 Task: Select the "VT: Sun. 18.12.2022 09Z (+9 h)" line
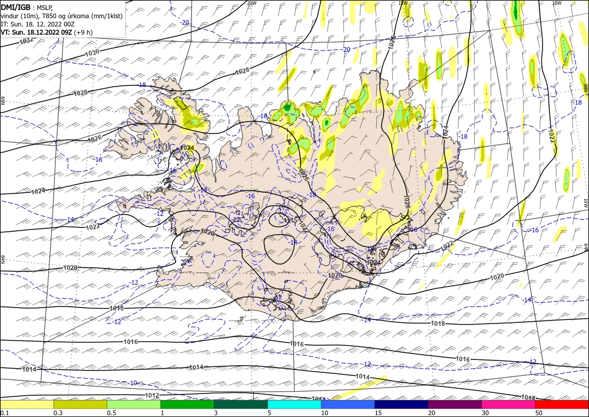(47, 32)
